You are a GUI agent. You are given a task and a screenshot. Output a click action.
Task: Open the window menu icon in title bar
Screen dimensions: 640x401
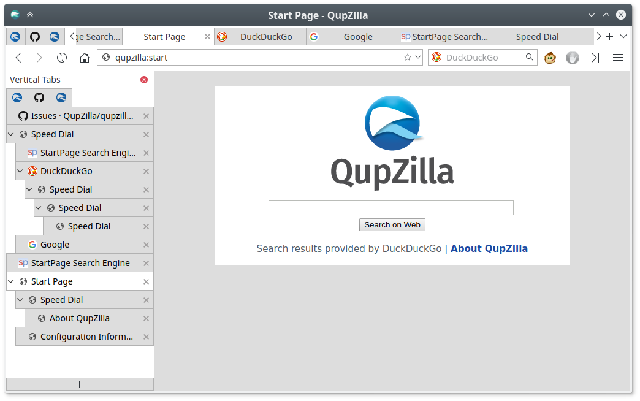[15, 15]
